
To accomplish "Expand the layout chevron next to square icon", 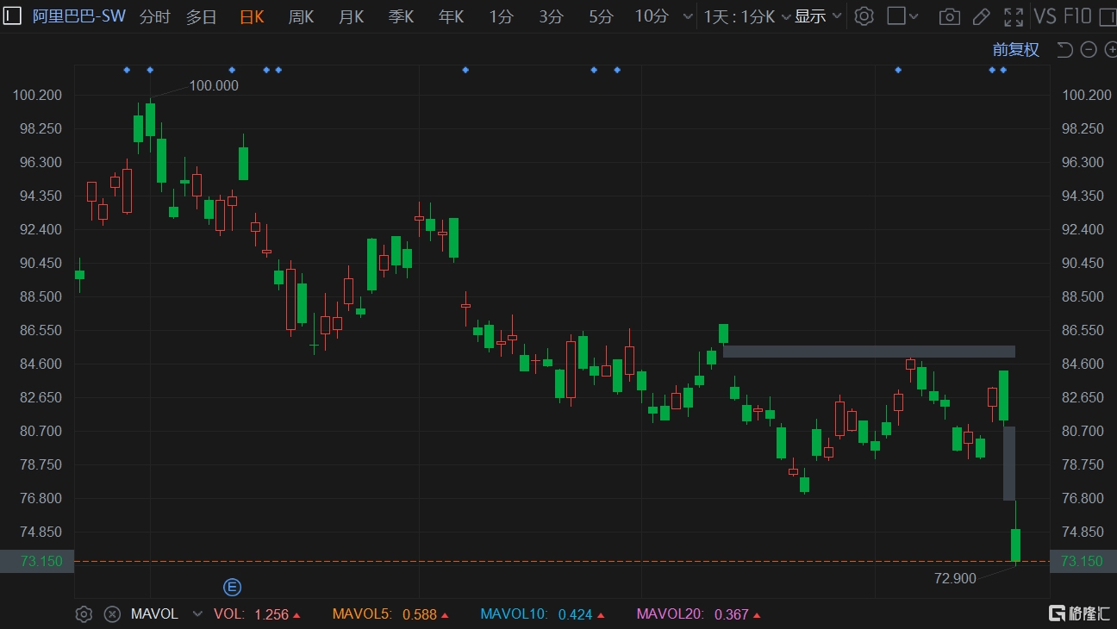I will [914, 16].
